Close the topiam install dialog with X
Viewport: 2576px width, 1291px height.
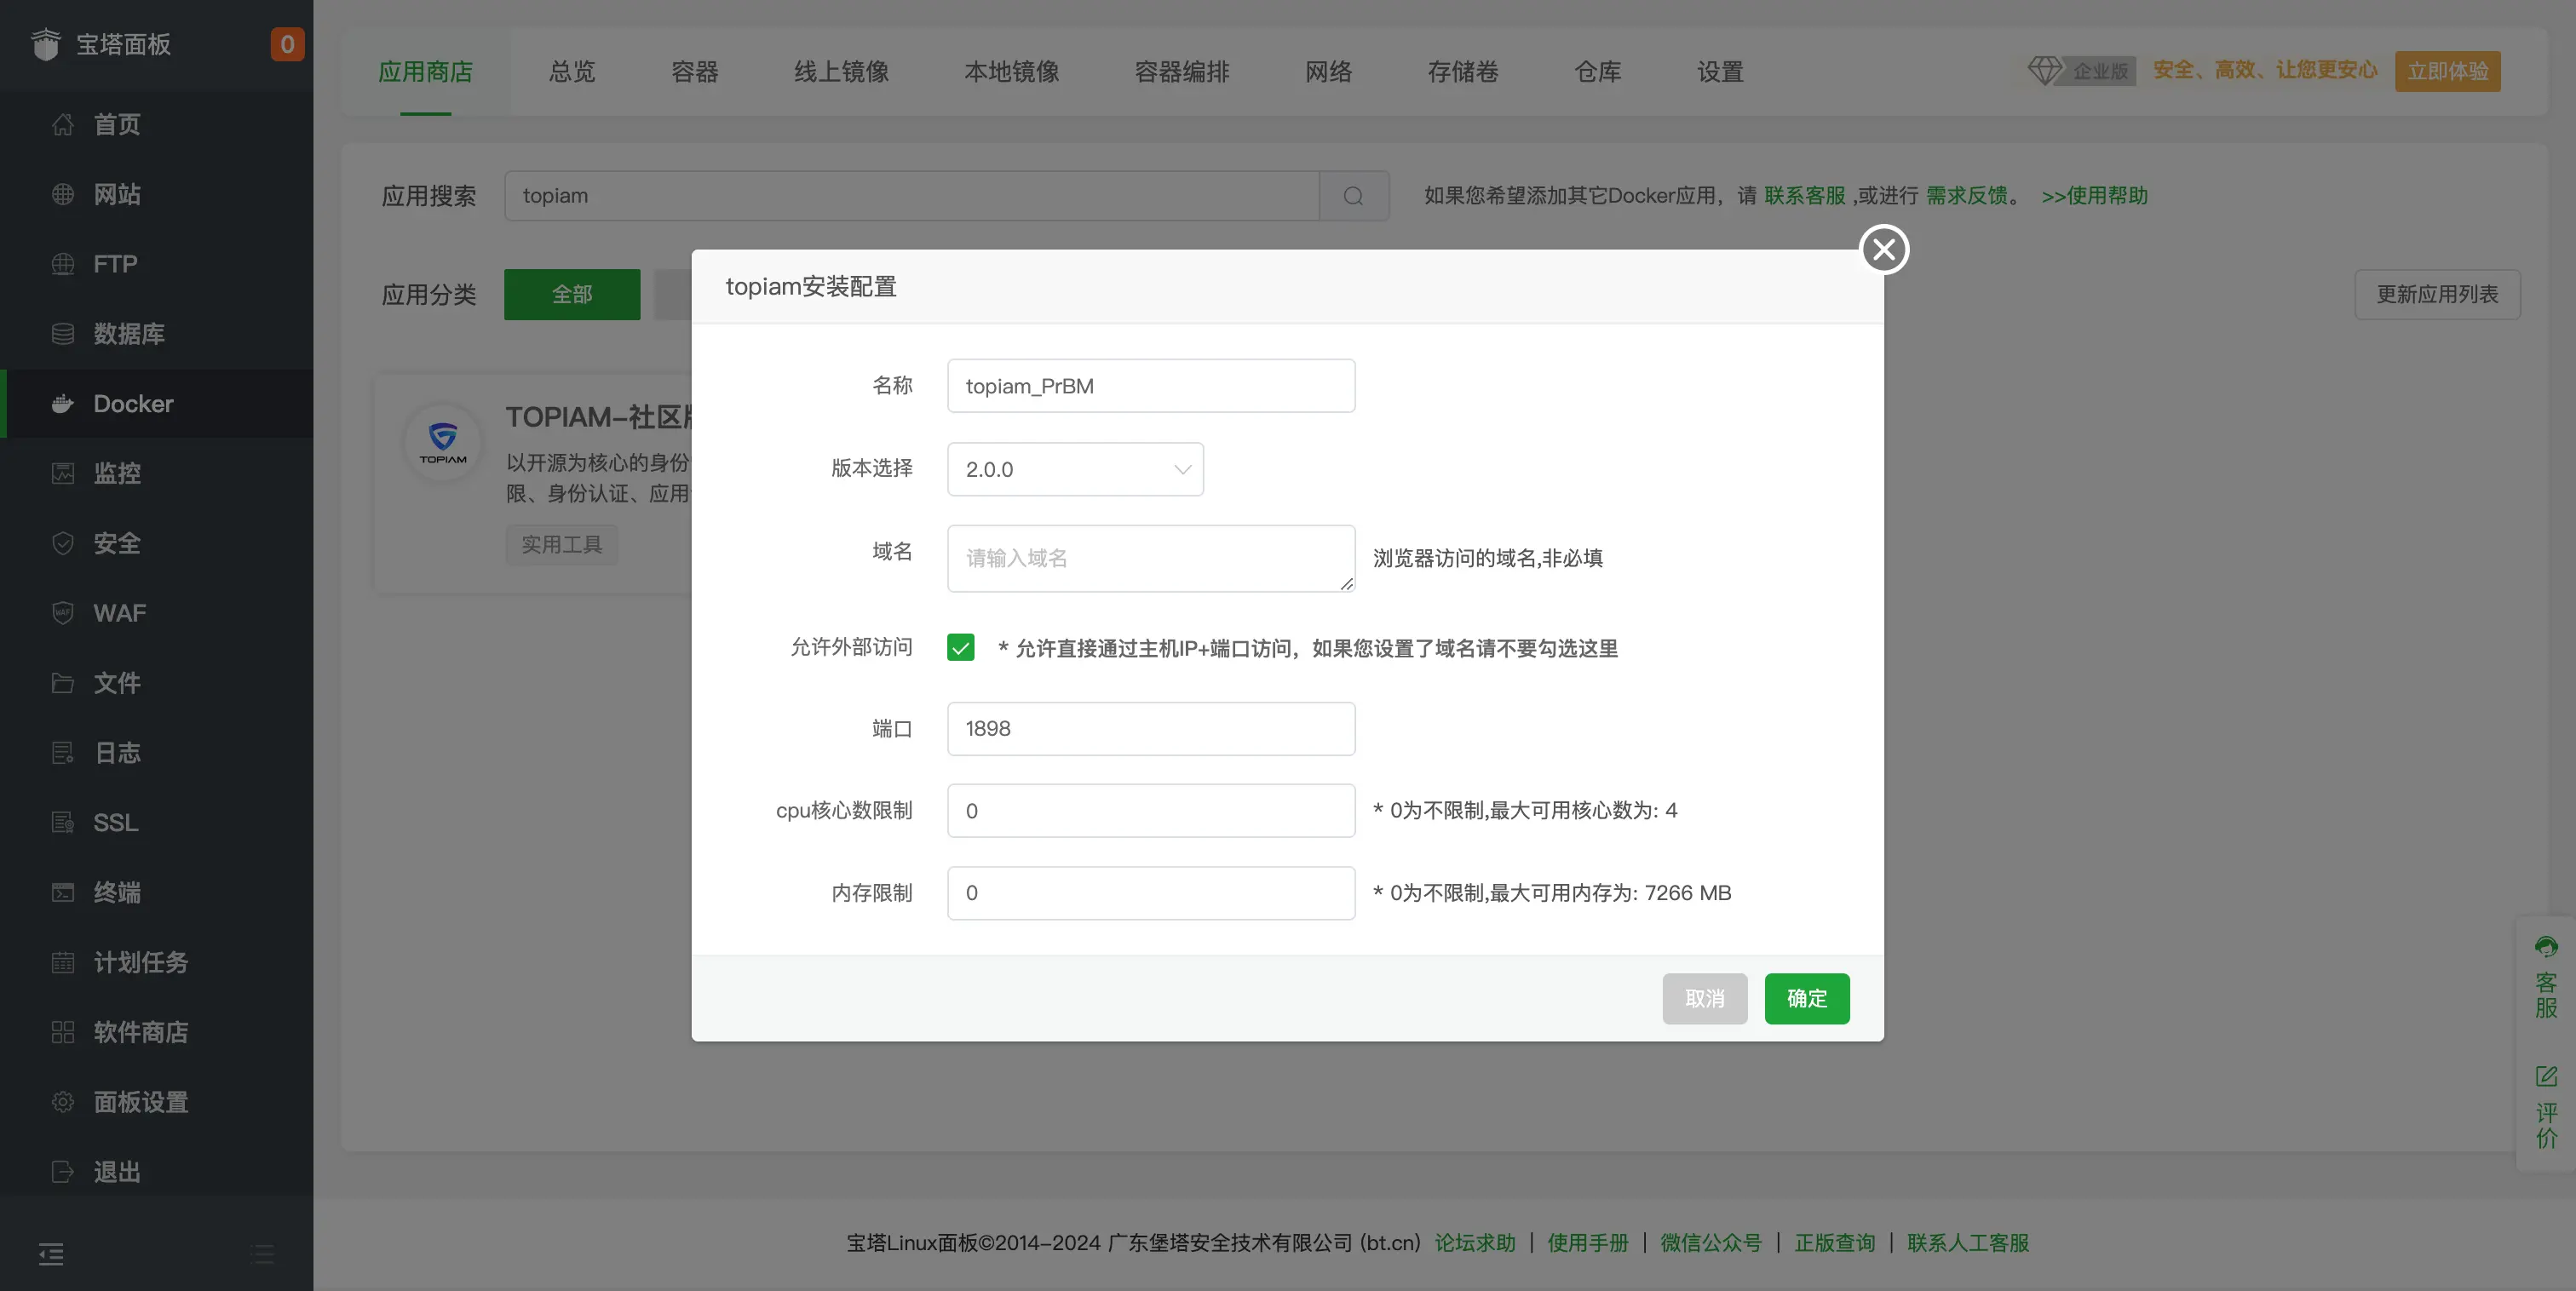(1884, 250)
